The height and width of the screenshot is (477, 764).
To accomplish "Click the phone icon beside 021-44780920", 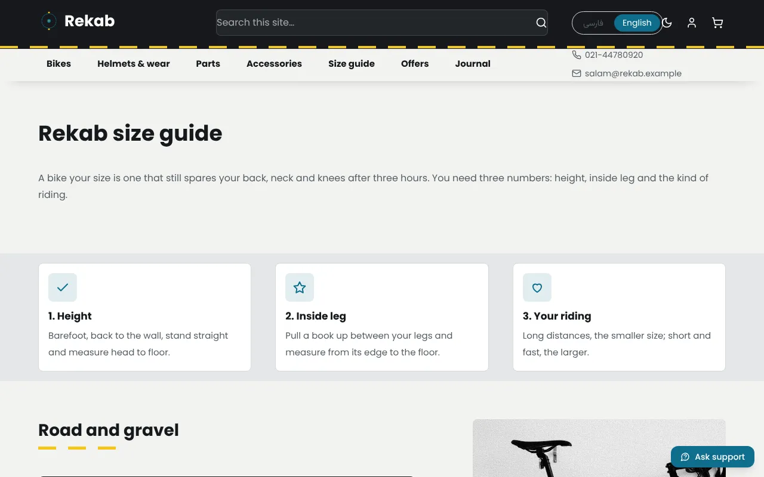I will coord(577,55).
